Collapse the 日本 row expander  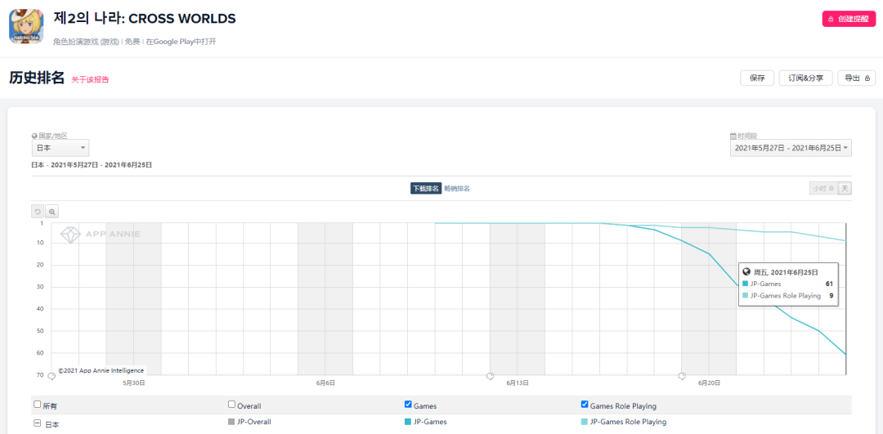point(37,423)
